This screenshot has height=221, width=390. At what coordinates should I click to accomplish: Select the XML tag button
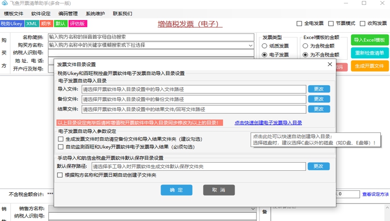(x=32, y=23)
